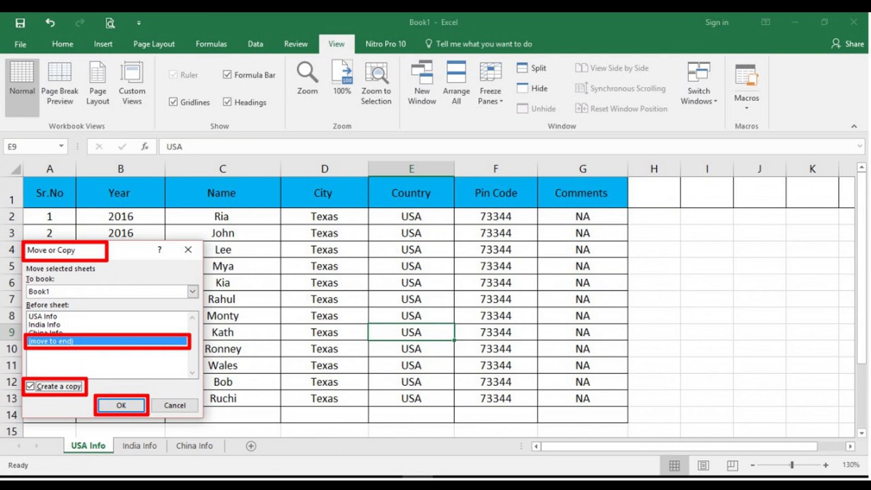Screen dimensions: 871x490
Task: Click the horizontal scrollbar
Action: coord(678,446)
